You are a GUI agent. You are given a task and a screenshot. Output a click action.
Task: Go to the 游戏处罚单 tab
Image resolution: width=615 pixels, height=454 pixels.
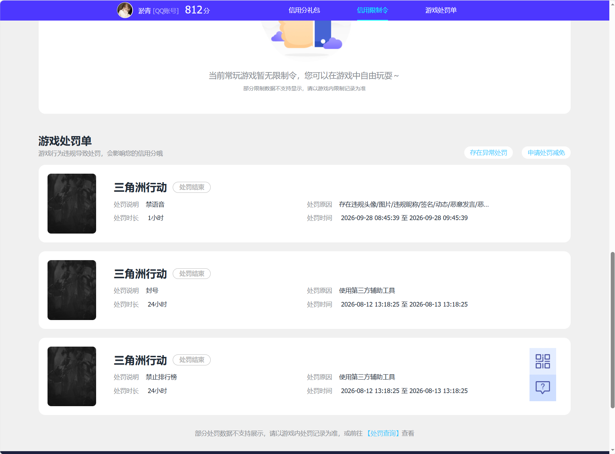(x=441, y=10)
